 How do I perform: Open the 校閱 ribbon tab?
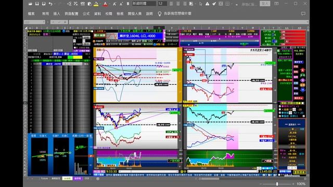coord(109,14)
